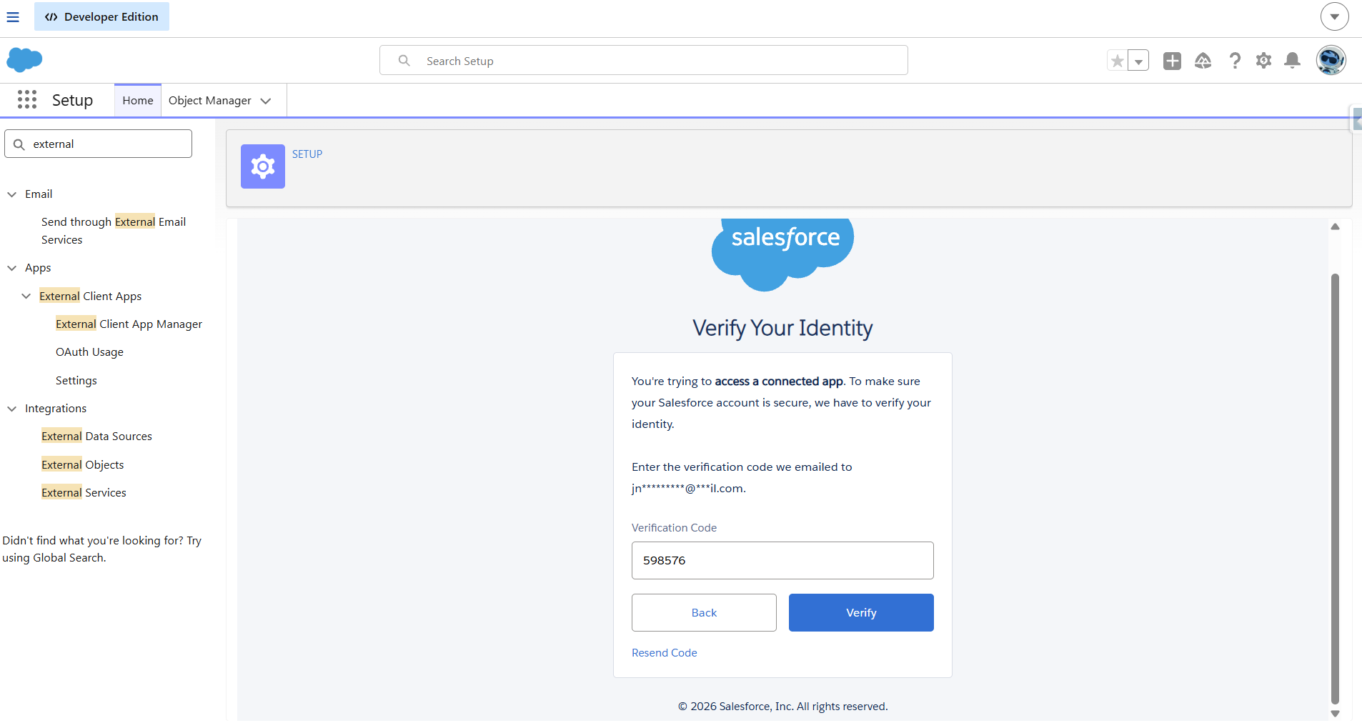Screen dimensions: 1362x723
Task: Click the vertical scrollbar thumb
Action: [x=1335, y=489]
